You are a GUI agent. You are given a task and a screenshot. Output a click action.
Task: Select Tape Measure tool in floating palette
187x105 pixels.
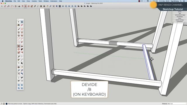[x=19, y=57]
